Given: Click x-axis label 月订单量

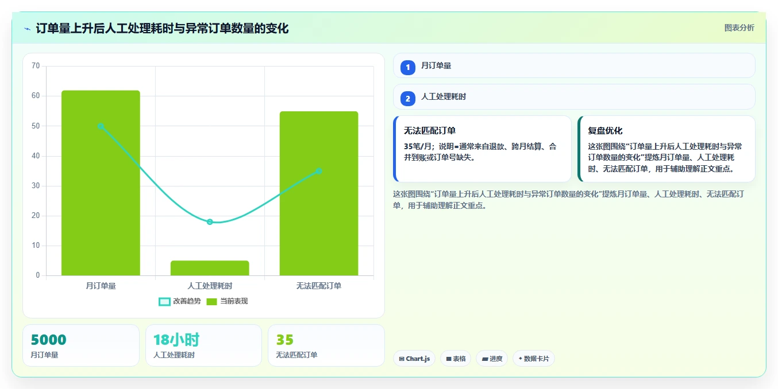Looking at the screenshot, I should pyautogui.click(x=101, y=286).
